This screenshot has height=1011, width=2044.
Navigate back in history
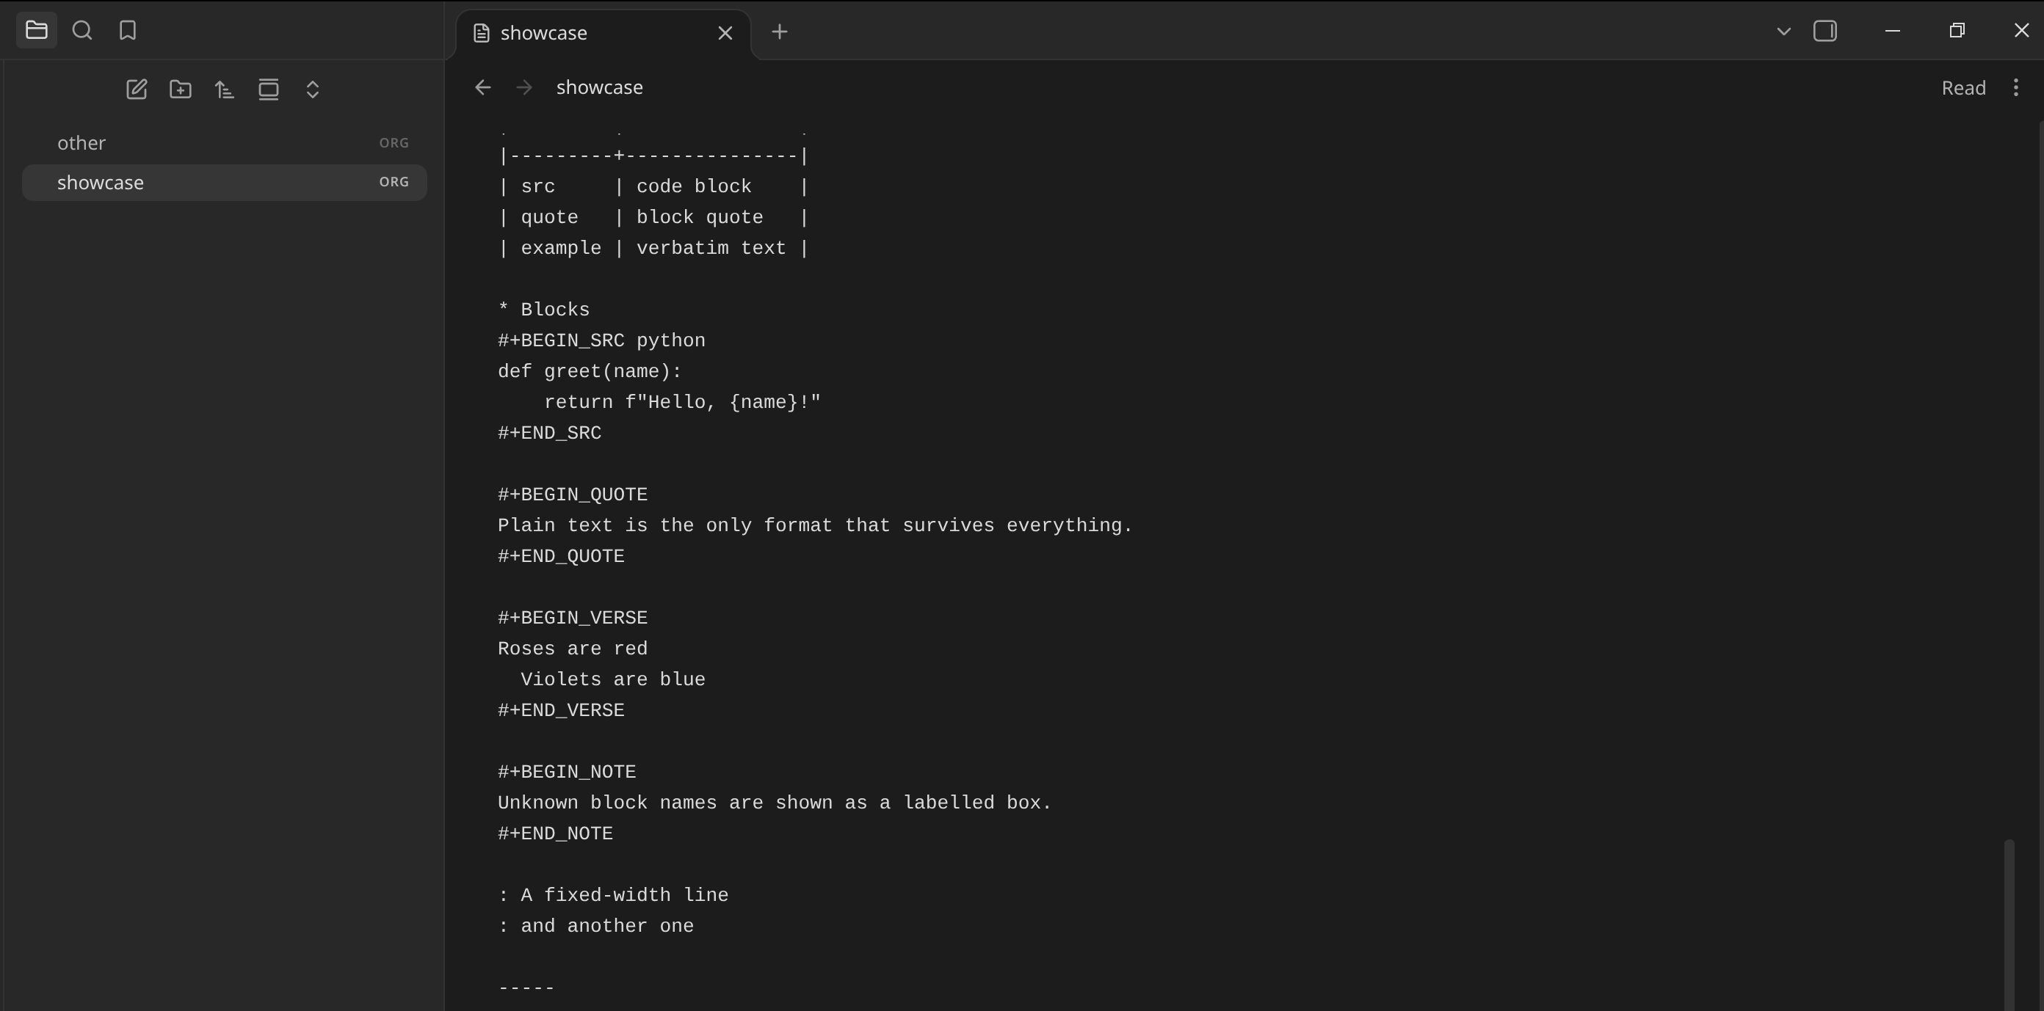(482, 87)
